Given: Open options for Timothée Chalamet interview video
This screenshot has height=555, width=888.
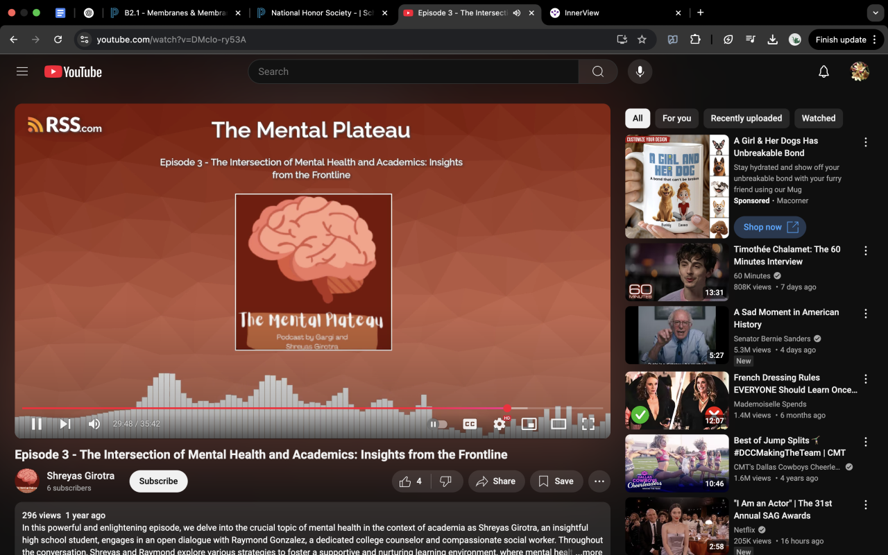Looking at the screenshot, I should [x=866, y=250].
